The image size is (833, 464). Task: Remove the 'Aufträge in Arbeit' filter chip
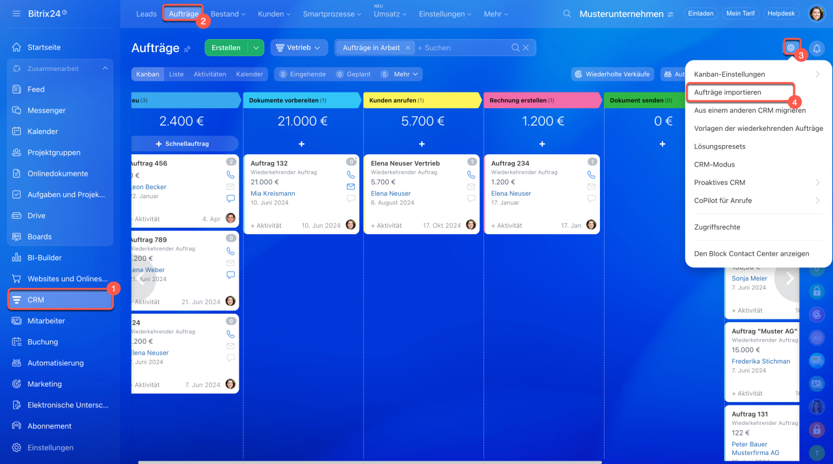[408, 48]
